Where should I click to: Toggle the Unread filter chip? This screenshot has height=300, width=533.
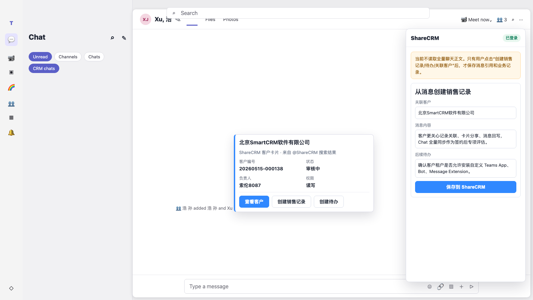click(40, 57)
